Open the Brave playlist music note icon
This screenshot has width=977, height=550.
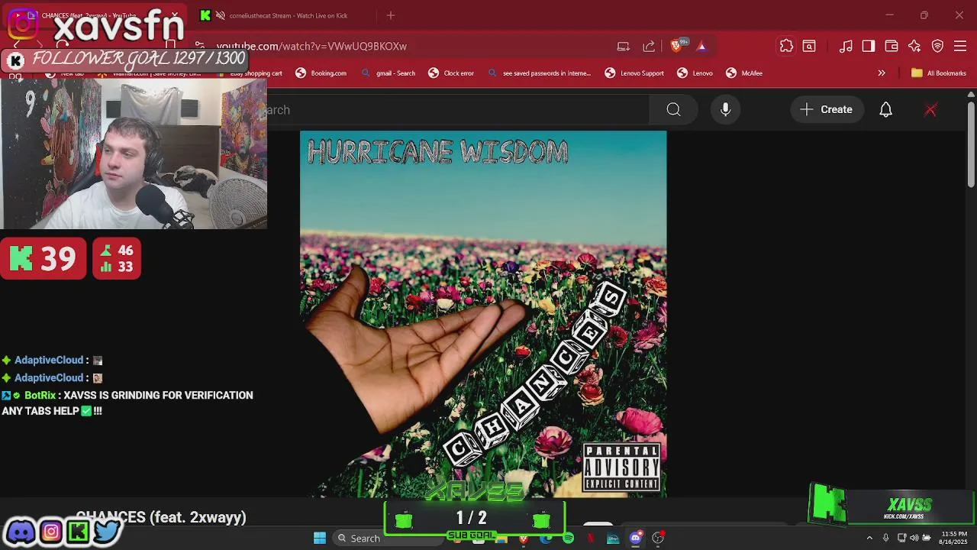(846, 47)
